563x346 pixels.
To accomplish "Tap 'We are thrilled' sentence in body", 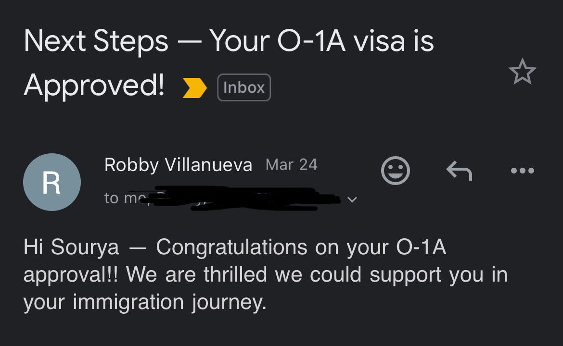I will click(197, 275).
